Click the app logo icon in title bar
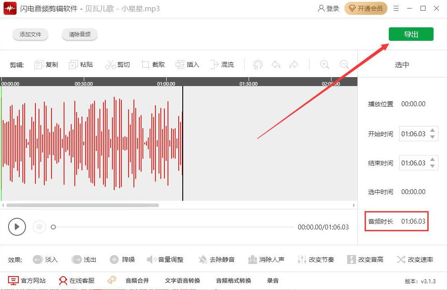The height and width of the screenshot is (290, 447). point(10,9)
